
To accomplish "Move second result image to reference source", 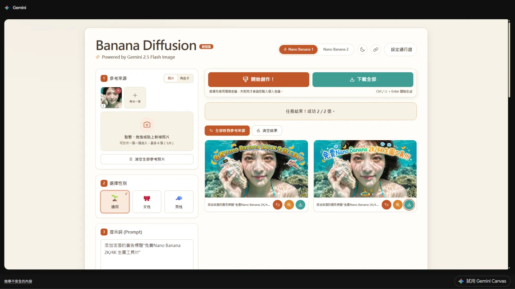I will coord(386,205).
